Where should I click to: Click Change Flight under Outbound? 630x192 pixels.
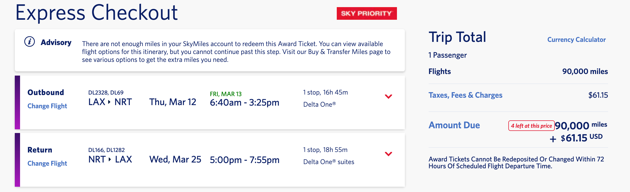[47, 106]
